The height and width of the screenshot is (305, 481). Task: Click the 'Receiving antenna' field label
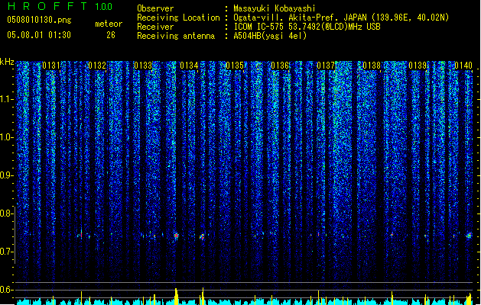(176, 36)
